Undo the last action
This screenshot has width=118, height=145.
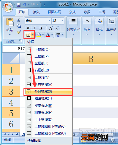click(24, 5)
